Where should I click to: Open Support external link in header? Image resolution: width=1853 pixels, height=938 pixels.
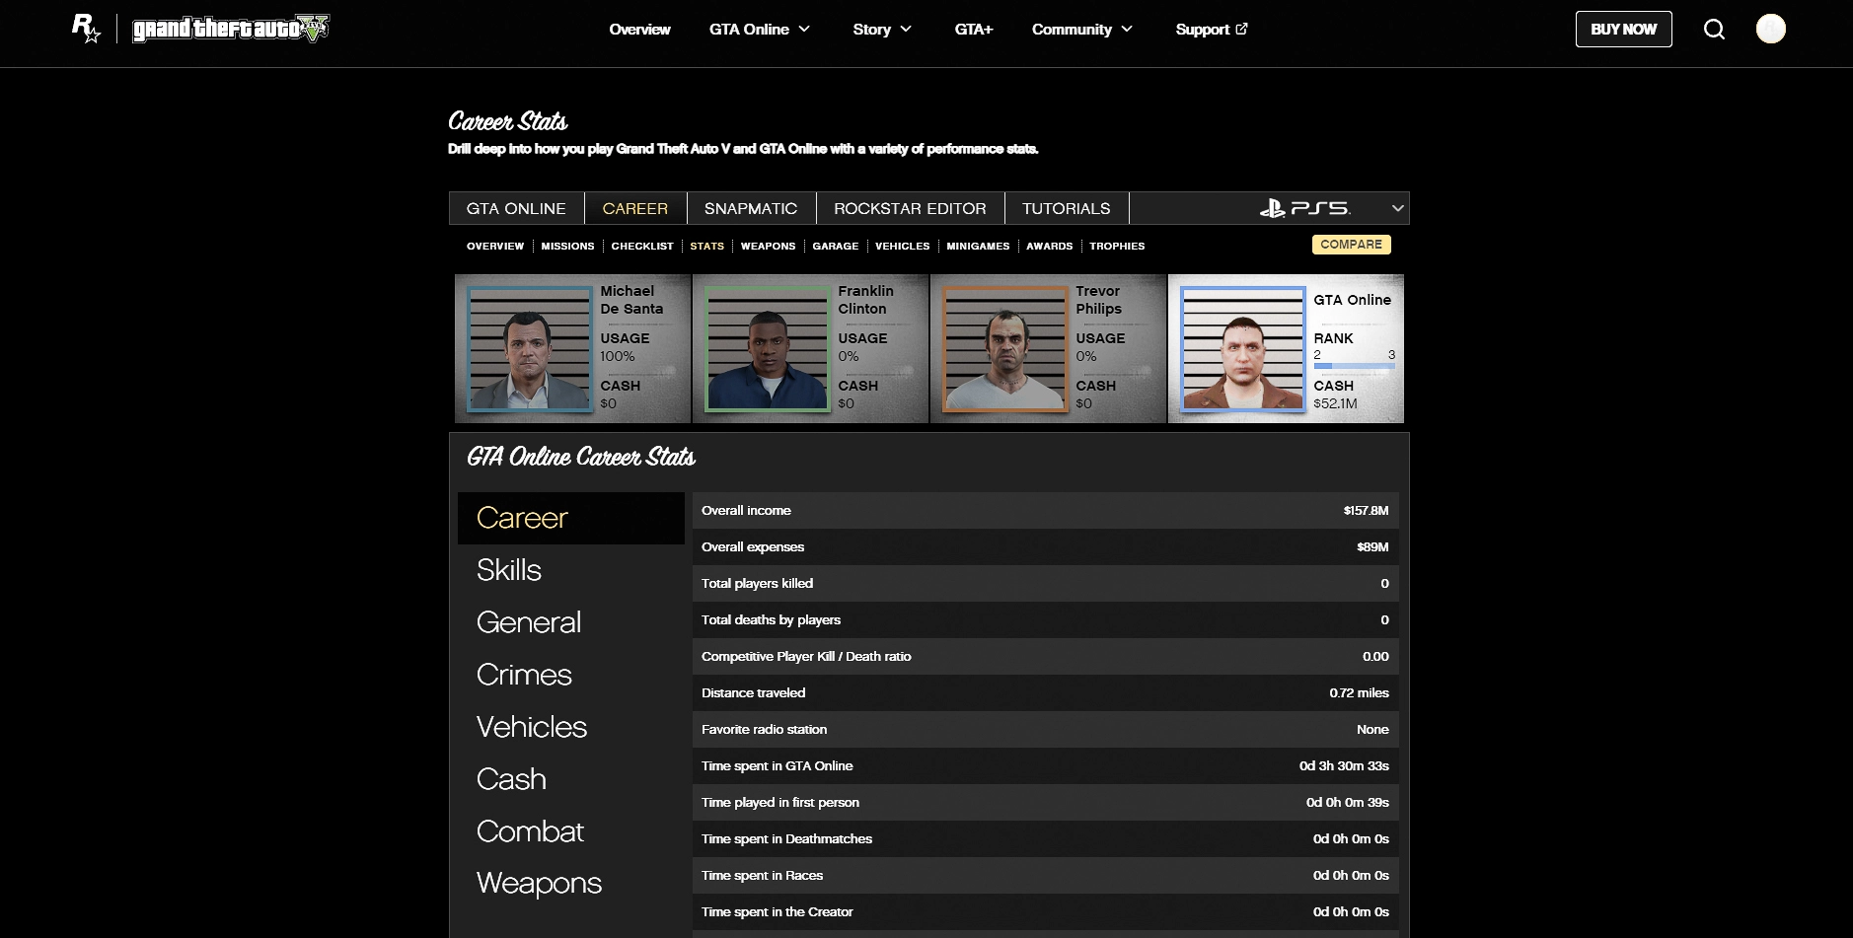(x=1211, y=30)
